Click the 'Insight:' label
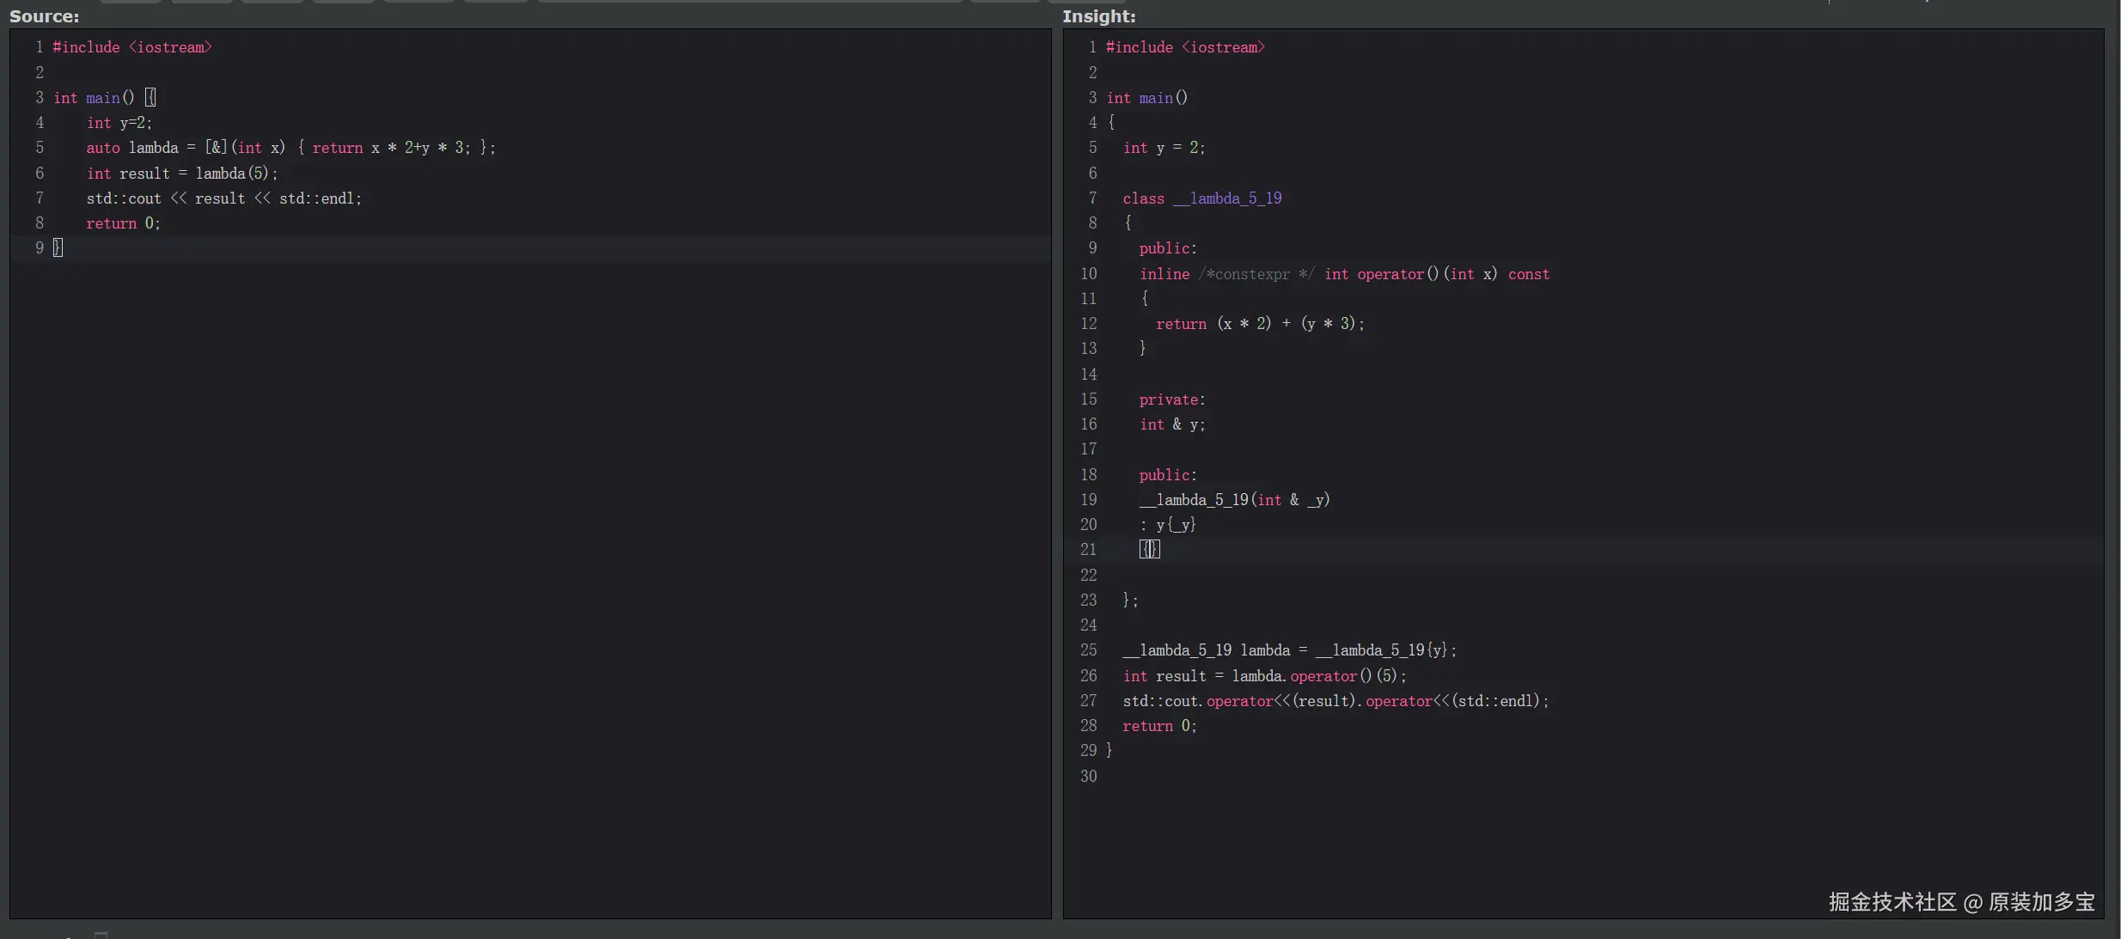This screenshot has width=2121, height=939. (x=1098, y=16)
